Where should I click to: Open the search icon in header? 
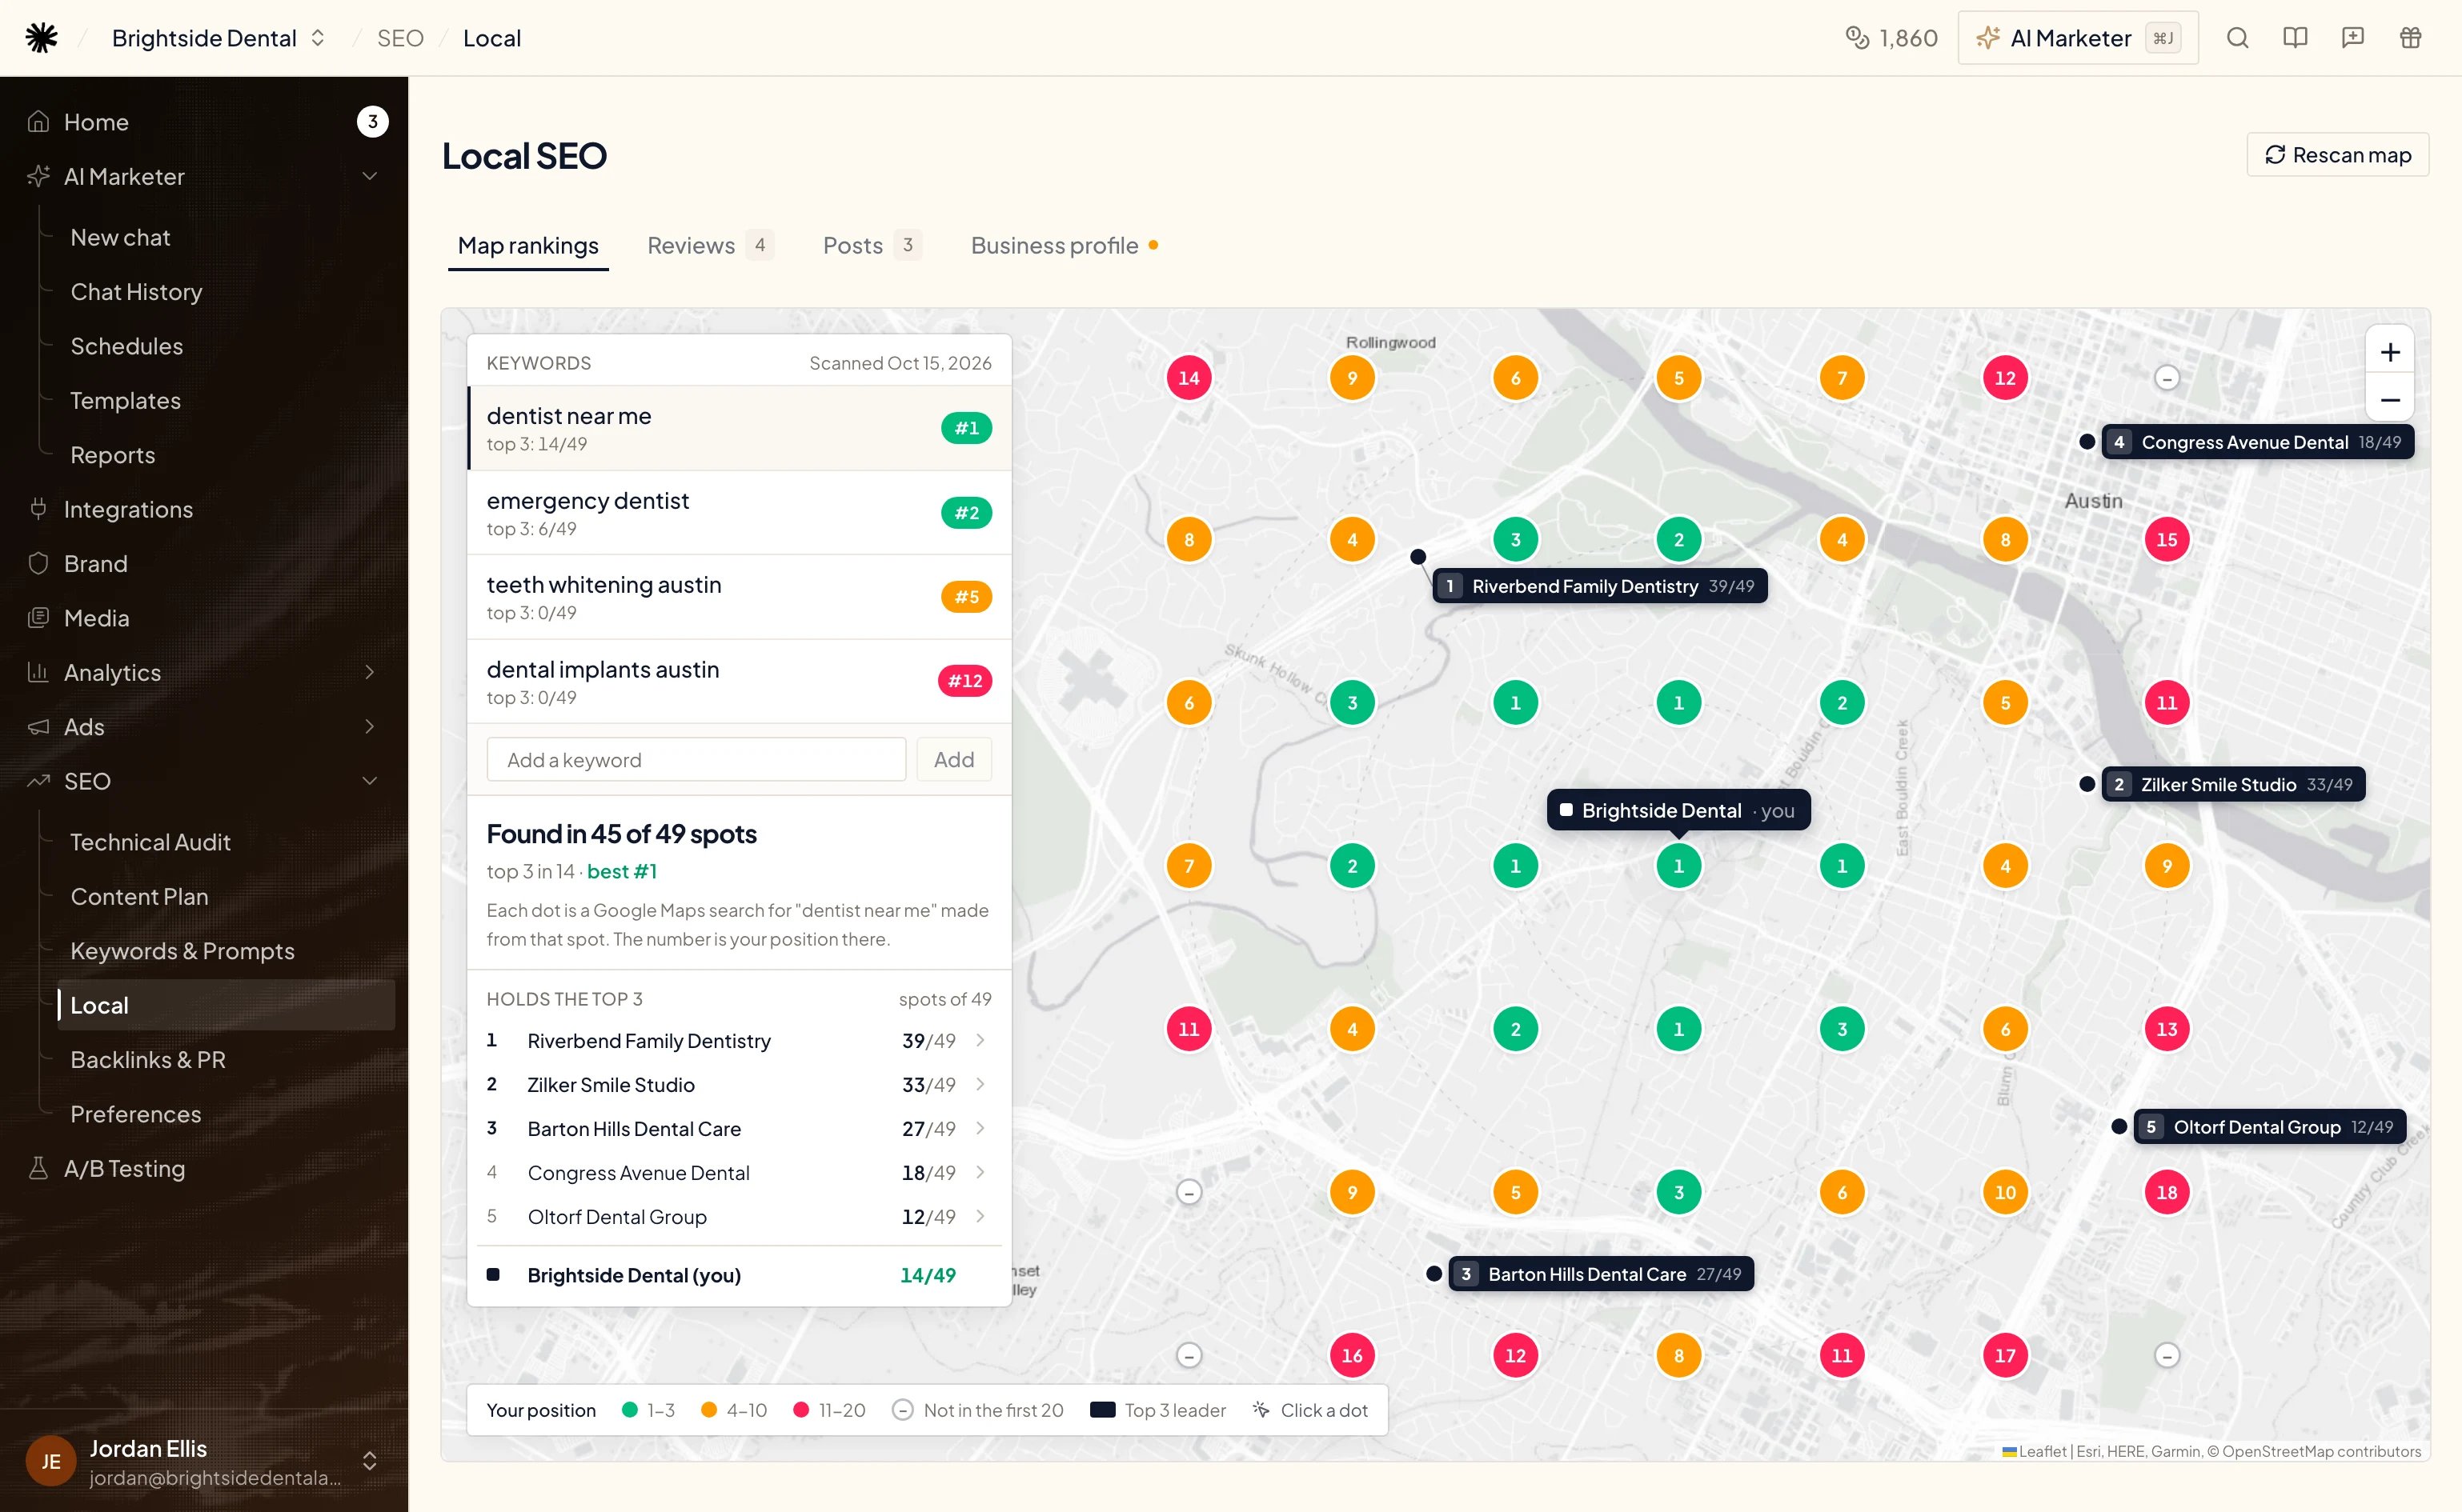[2238, 38]
